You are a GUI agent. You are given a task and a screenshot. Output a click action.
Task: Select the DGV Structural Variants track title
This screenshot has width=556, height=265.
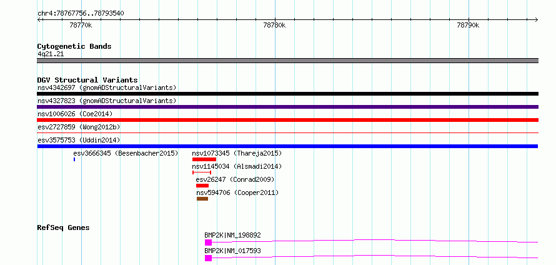(87, 80)
